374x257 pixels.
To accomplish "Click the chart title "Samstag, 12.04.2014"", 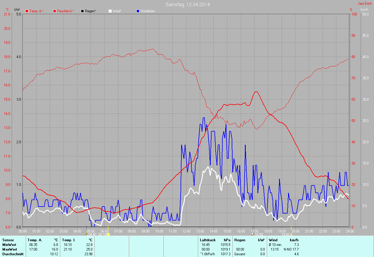I will [x=187, y=4].
